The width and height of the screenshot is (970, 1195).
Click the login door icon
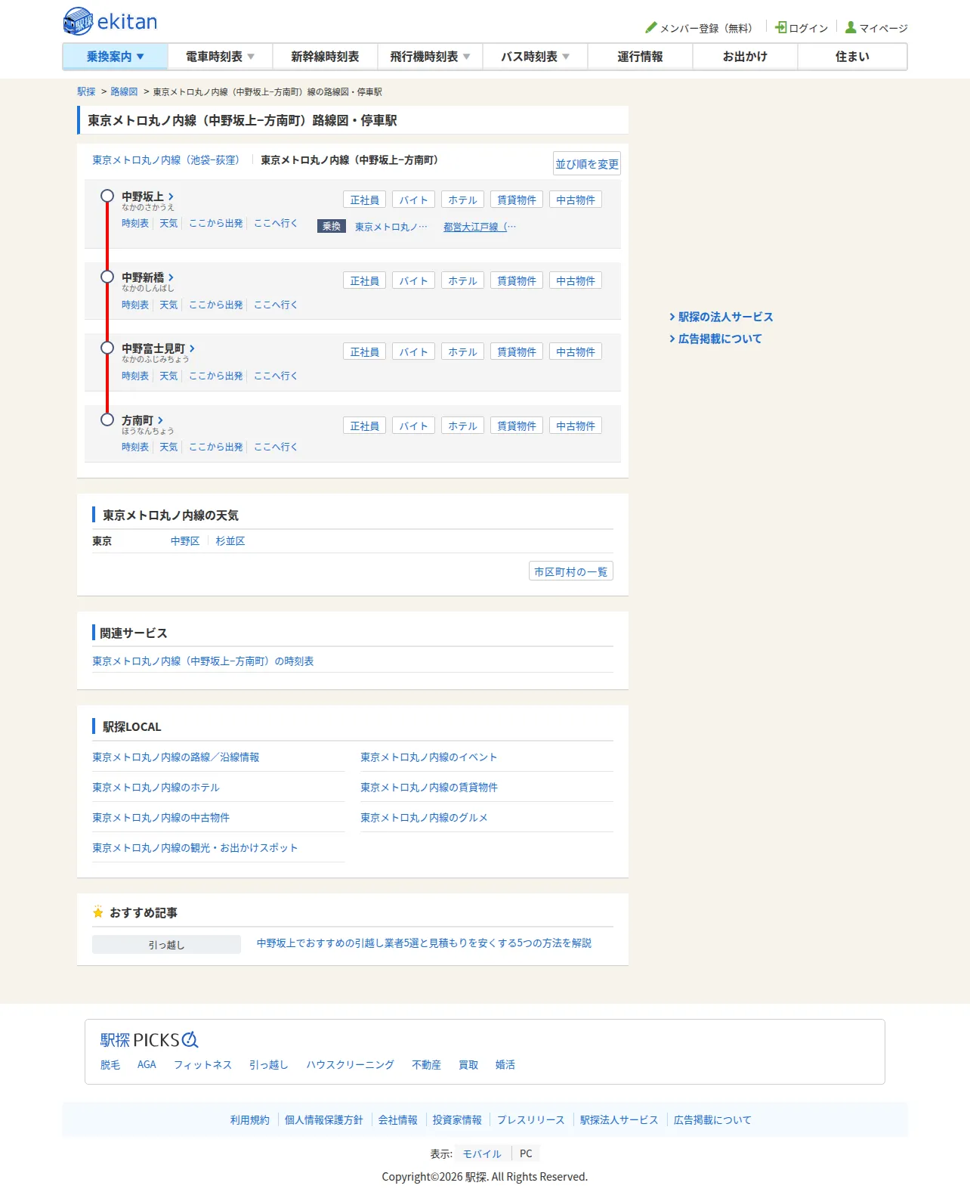781,27
